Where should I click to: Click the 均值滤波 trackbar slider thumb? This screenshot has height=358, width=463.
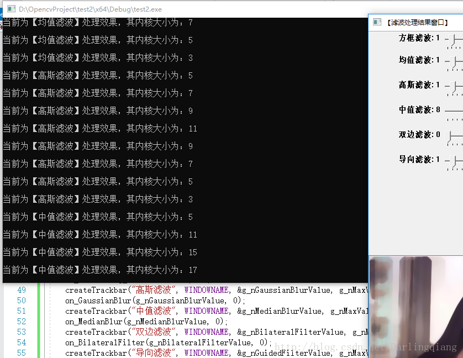(453, 62)
